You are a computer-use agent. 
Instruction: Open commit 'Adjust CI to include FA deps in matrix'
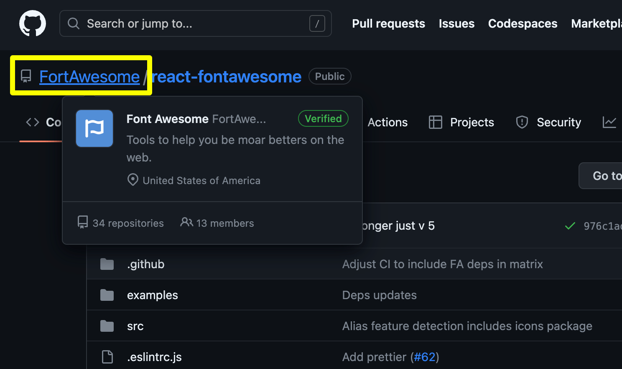point(443,264)
